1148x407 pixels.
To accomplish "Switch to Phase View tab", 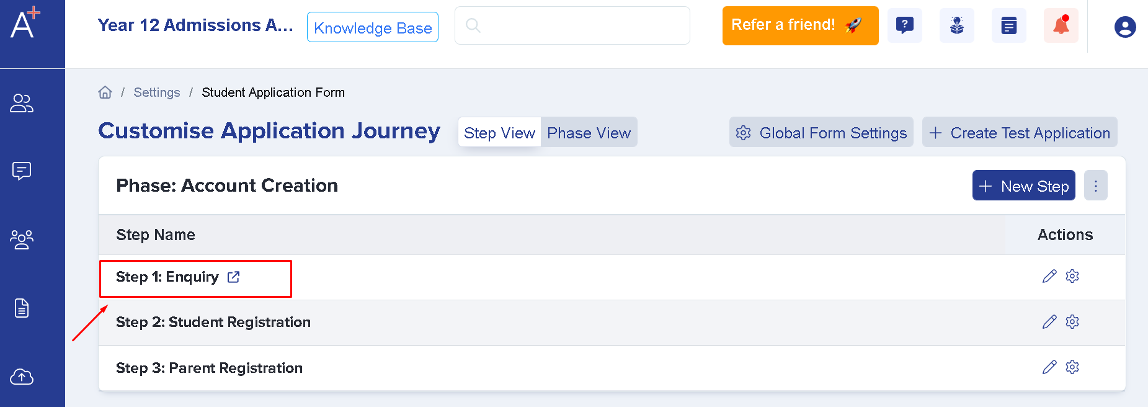I will [589, 133].
